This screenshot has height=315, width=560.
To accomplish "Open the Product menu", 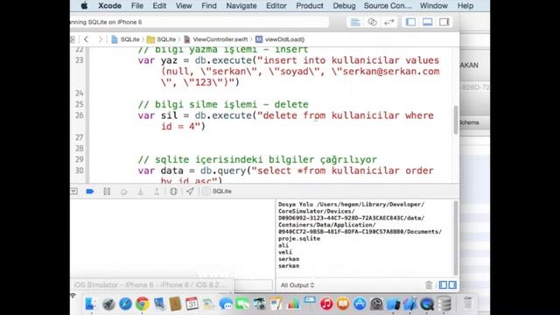I will pyautogui.click(x=310, y=6).
